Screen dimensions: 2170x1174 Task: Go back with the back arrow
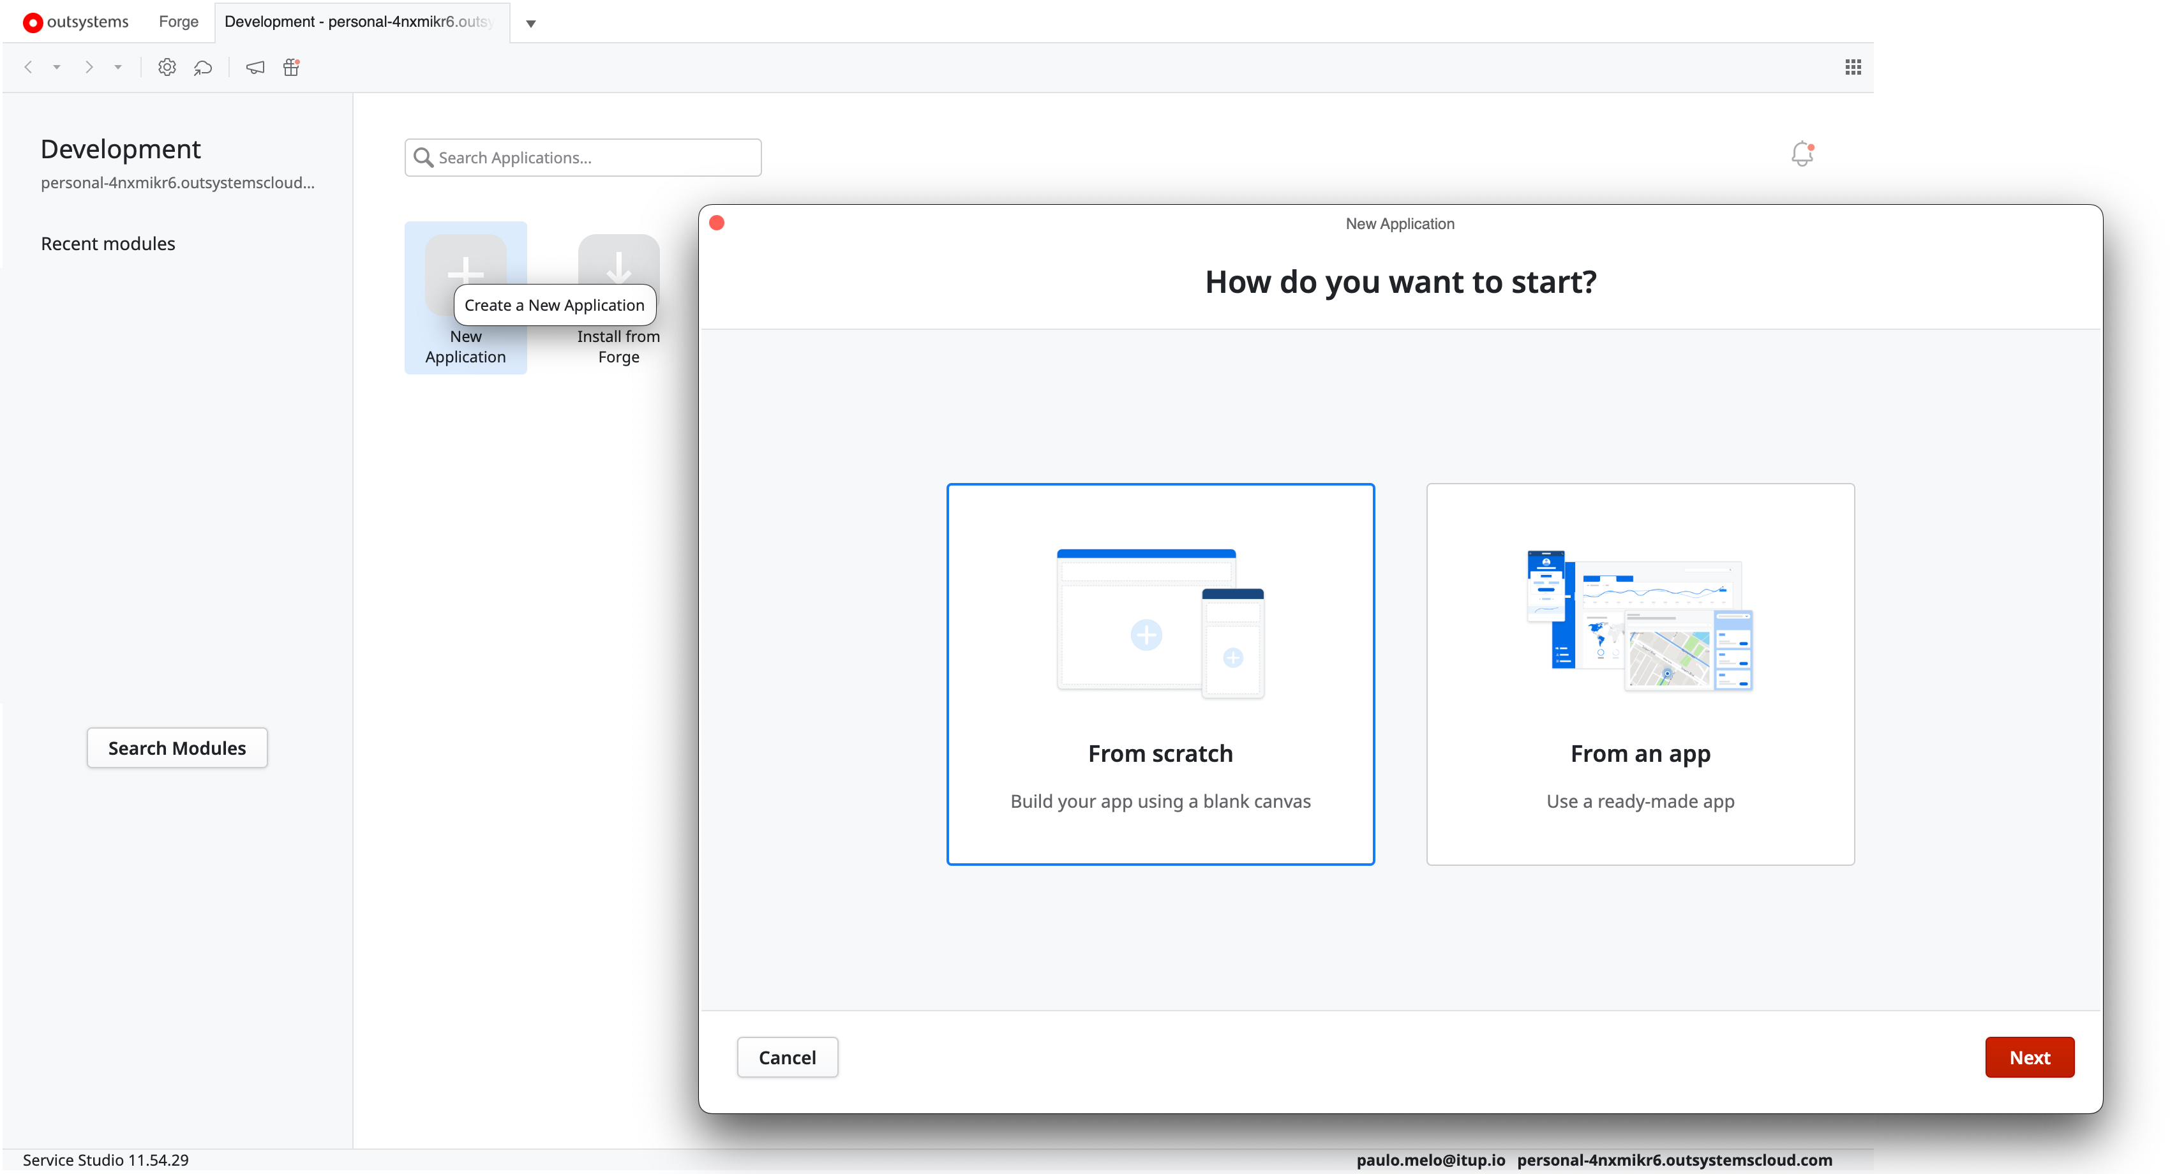pyautogui.click(x=28, y=68)
